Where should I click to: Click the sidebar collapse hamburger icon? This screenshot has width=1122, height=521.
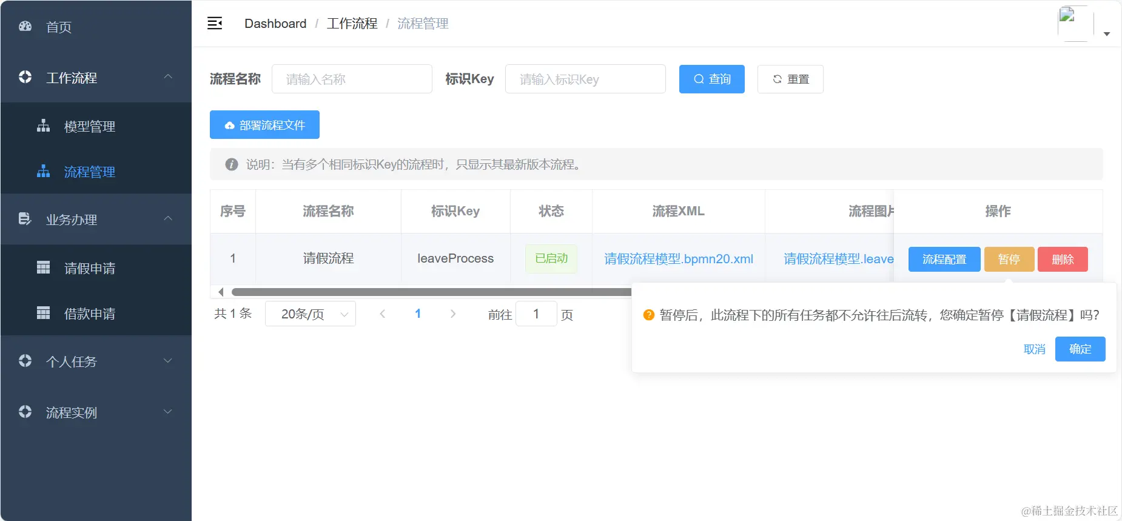(x=215, y=24)
